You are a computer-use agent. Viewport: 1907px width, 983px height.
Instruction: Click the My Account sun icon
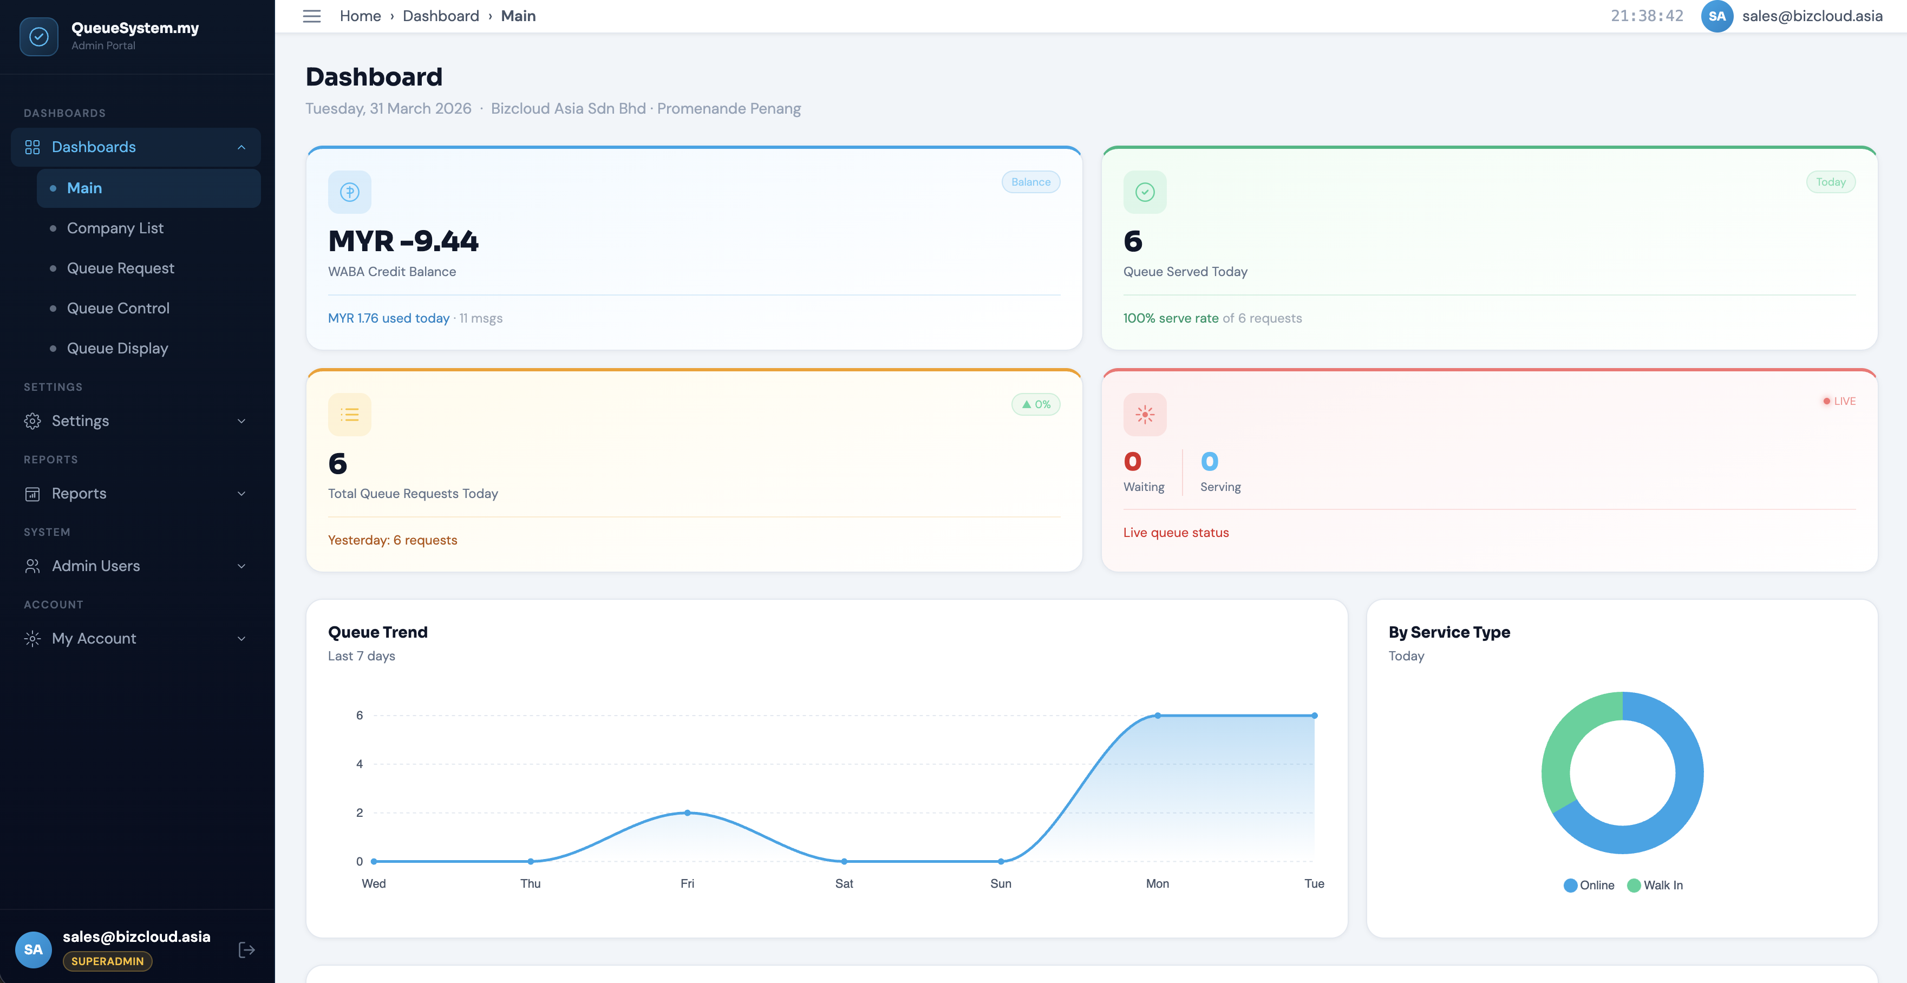(32, 639)
